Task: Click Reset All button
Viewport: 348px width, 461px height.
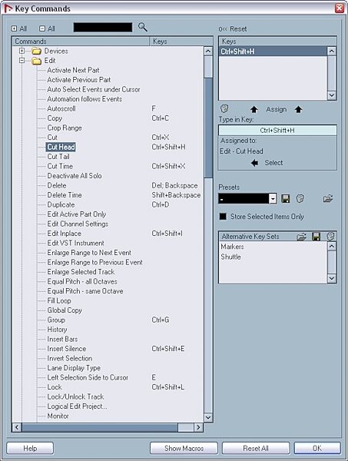Action: (256, 449)
